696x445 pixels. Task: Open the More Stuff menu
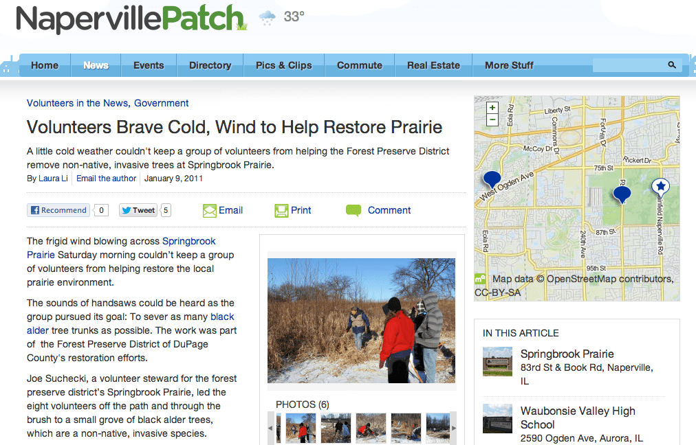(509, 65)
